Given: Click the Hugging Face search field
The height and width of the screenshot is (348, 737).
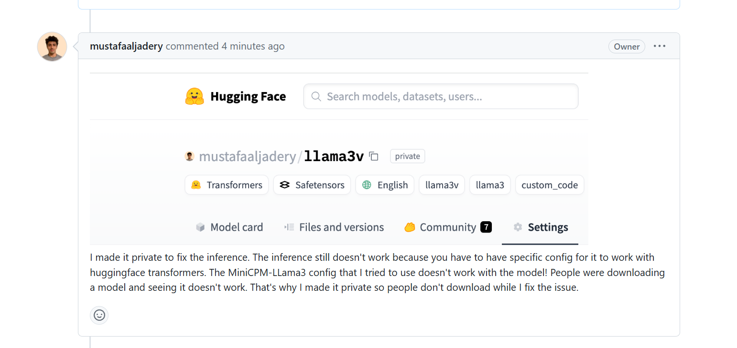Looking at the screenshot, I should point(441,96).
